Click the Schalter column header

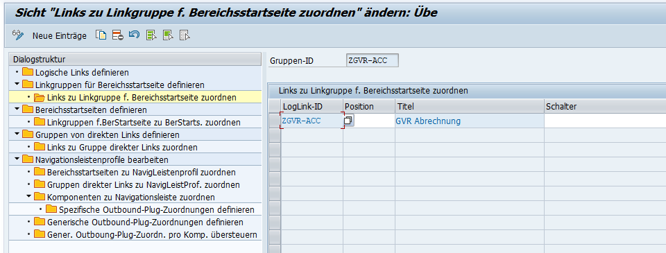[x=605, y=107]
